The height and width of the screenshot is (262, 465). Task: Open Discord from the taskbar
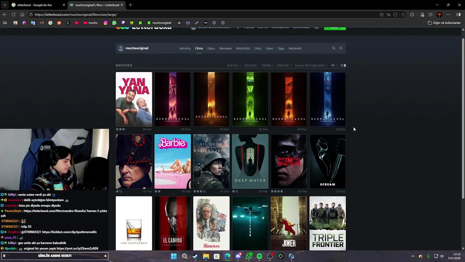[x=238, y=256]
